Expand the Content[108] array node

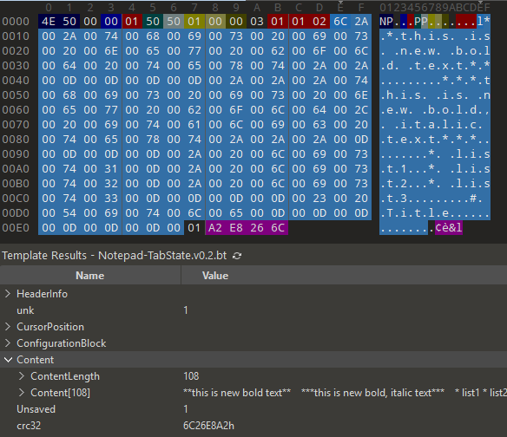22,393
